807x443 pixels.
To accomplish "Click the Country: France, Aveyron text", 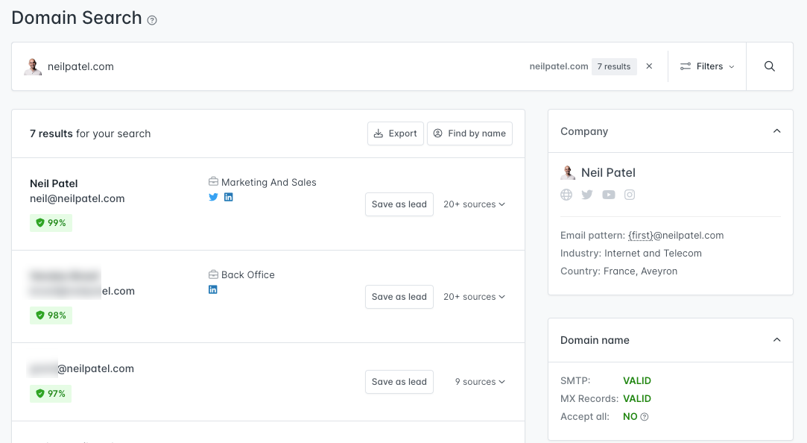I will tap(618, 271).
